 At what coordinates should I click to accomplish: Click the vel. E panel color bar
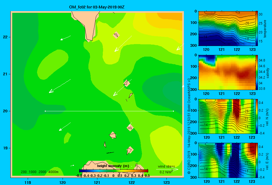(x=257, y=160)
